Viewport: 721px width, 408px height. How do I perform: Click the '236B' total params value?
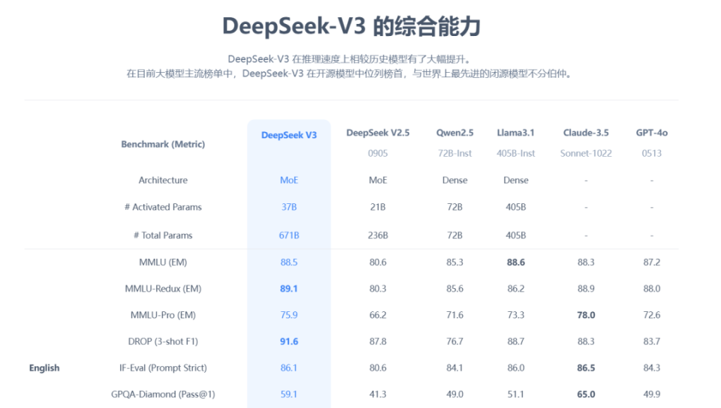coord(378,235)
